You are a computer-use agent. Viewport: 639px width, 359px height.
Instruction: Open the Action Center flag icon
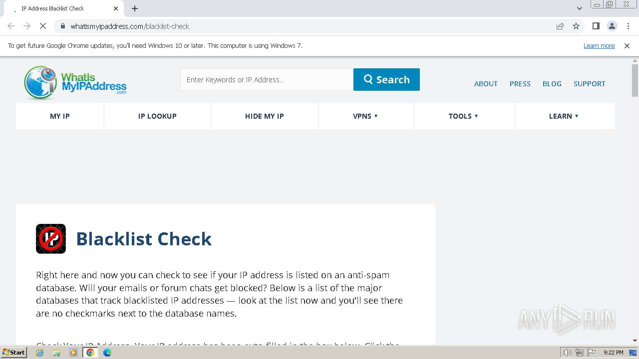(591, 353)
